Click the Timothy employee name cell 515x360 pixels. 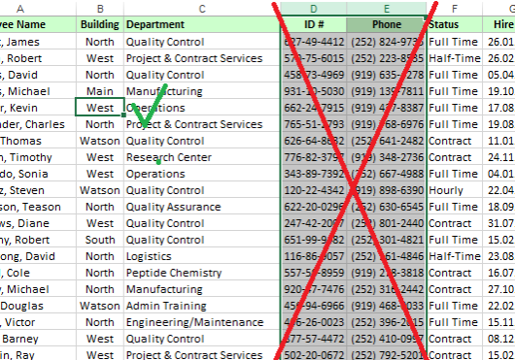38,157
